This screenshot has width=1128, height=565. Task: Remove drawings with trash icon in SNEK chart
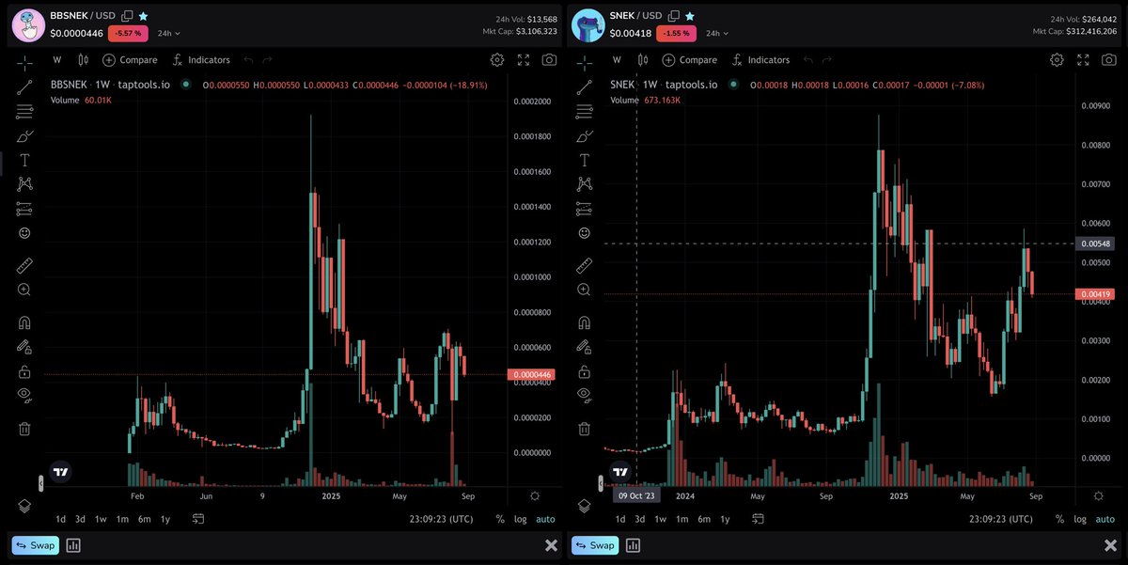pyautogui.click(x=584, y=429)
